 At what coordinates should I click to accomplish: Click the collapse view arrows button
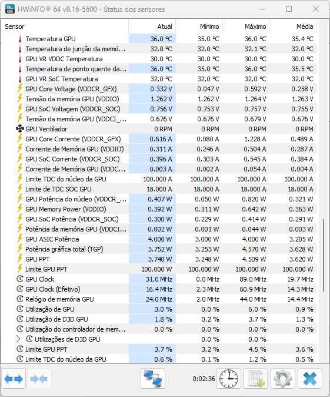(39, 379)
